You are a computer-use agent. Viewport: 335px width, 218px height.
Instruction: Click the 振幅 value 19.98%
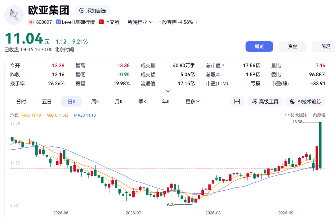click(122, 84)
